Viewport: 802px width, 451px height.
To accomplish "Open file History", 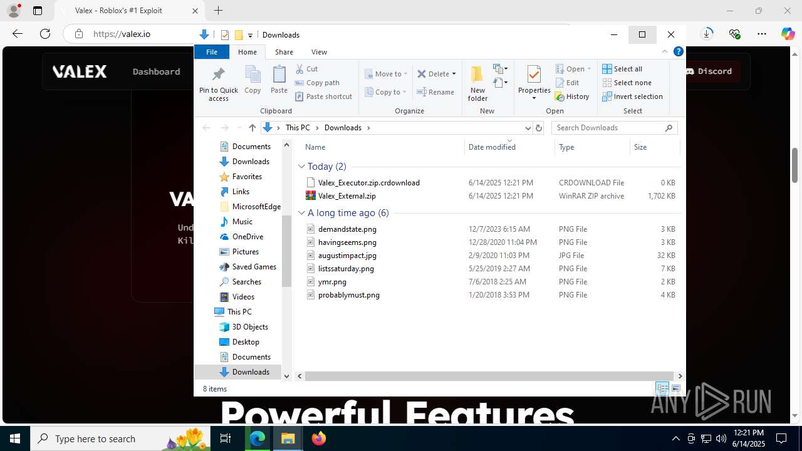I will tap(572, 96).
